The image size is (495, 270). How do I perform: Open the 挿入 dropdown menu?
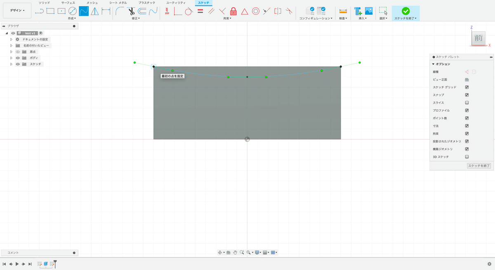coord(363,19)
